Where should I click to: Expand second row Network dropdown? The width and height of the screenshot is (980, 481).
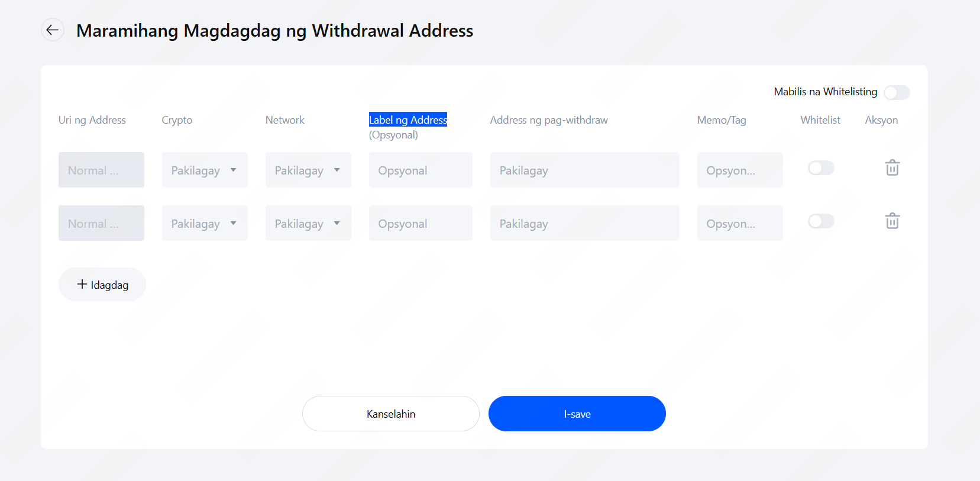coord(308,224)
